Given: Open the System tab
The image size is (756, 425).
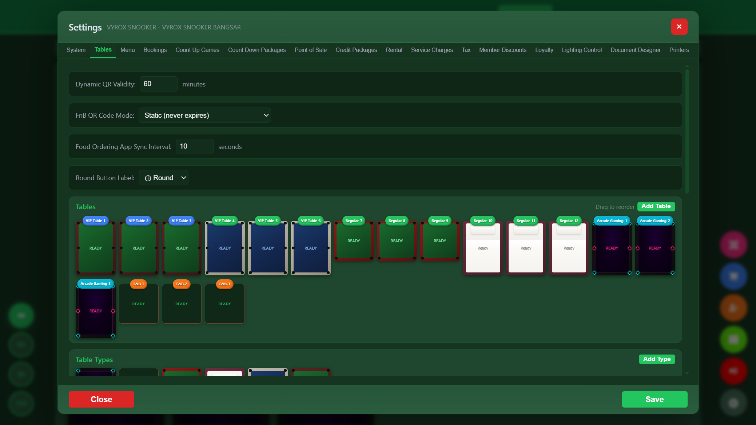Looking at the screenshot, I should coord(76,50).
